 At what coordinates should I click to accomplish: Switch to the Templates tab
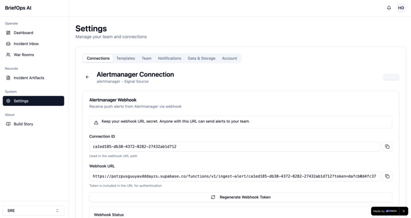pos(125,59)
